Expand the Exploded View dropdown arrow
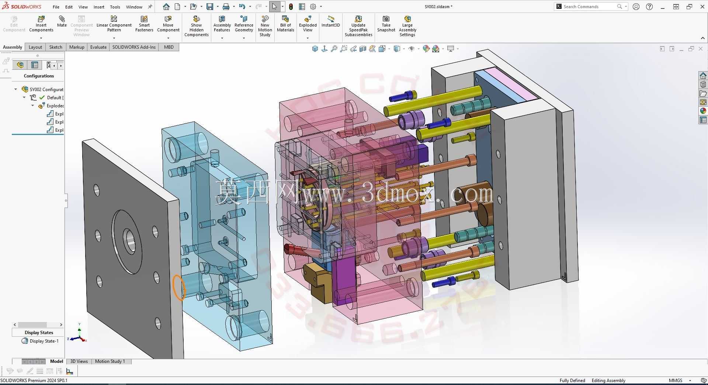 point(308,38)
